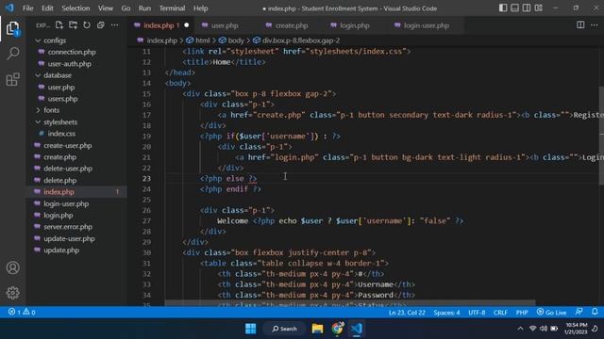The width and height of the screenshot is (604, 339).
Task: Click Ln 23, Col 22 status item
Action: tap(407, 313)
